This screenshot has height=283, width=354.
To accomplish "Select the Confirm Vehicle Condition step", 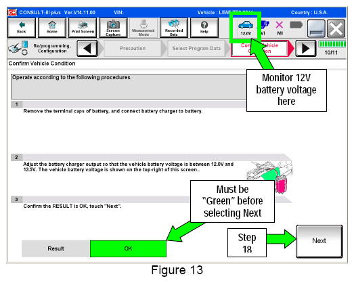I will tap(260, 48).
